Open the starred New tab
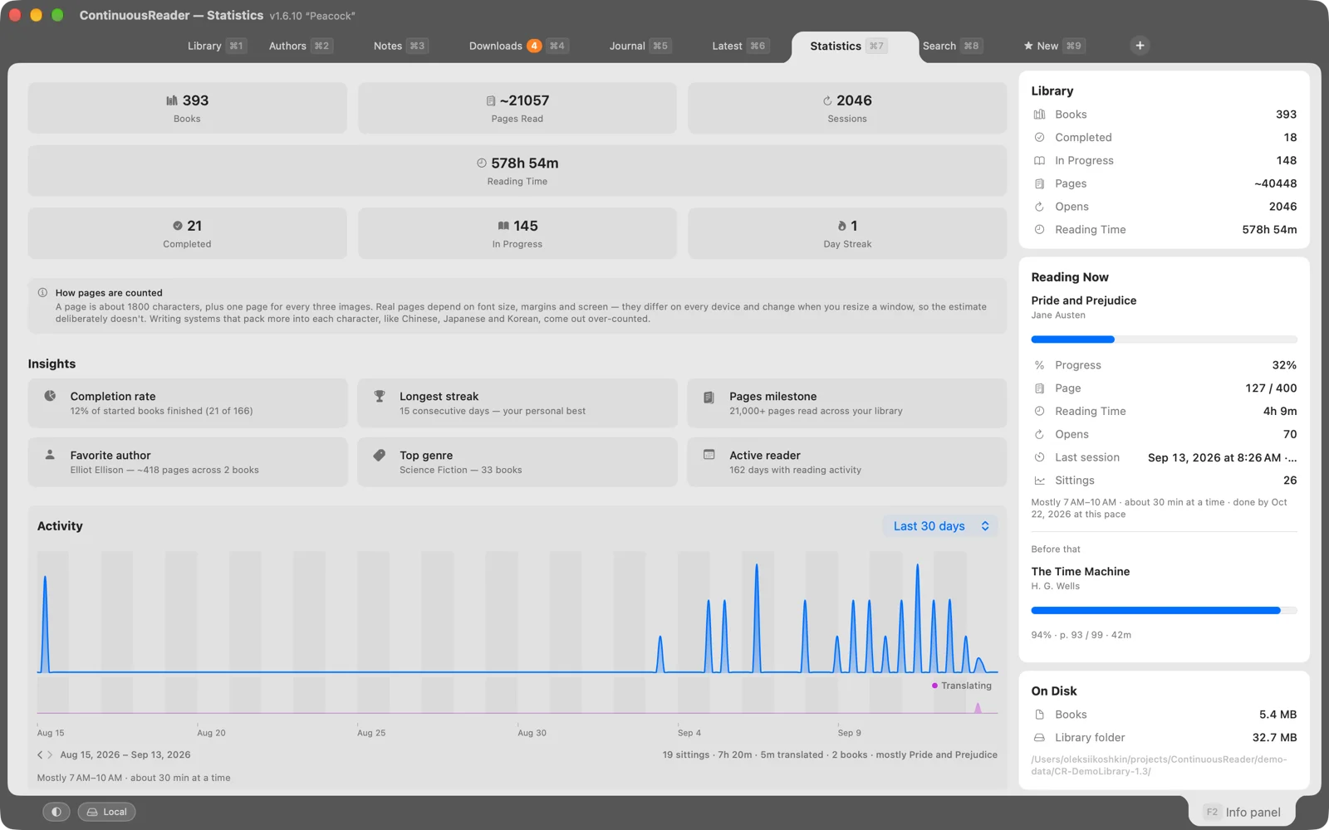 1053,46
